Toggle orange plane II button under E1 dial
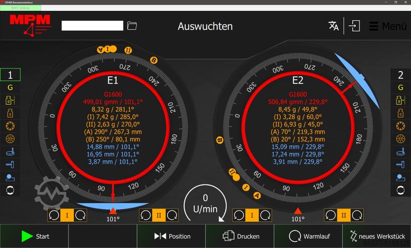The height and width of the screenshot is (248, 411). point(158,215)
